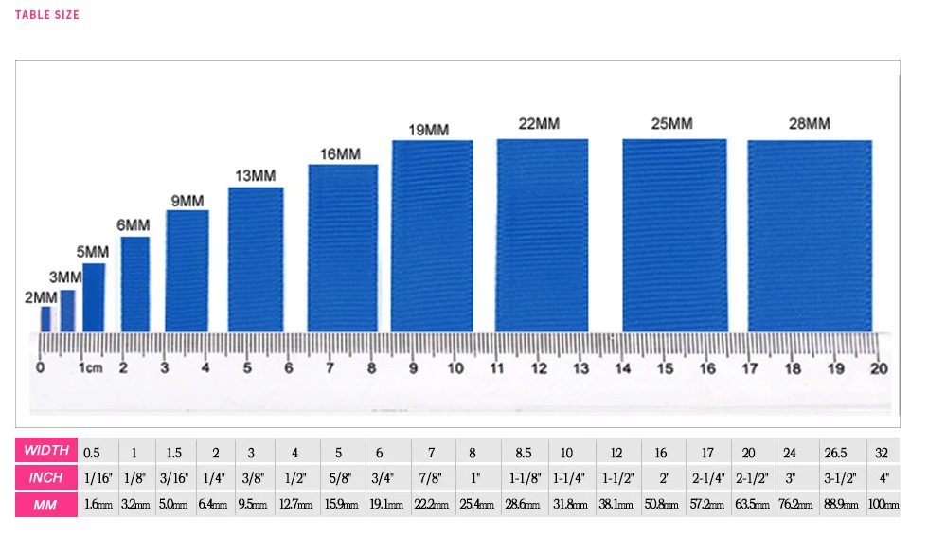Click ruler mark number 10
This screenshot has height=536, width=928.
pos(455,368)
